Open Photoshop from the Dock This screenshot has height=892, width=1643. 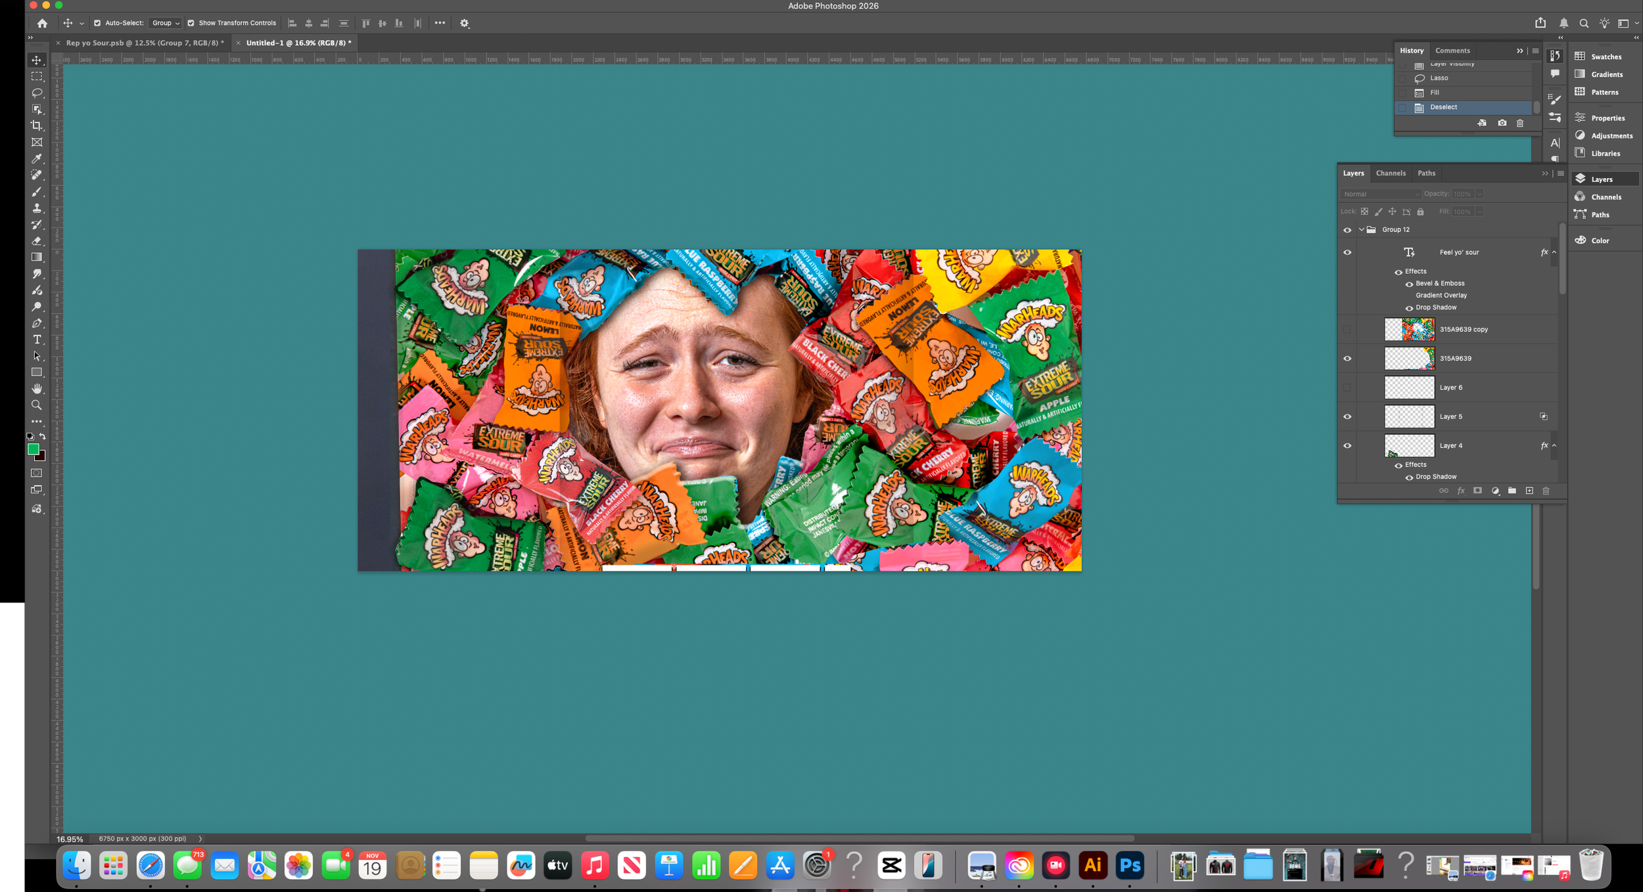pos(1130,866)
